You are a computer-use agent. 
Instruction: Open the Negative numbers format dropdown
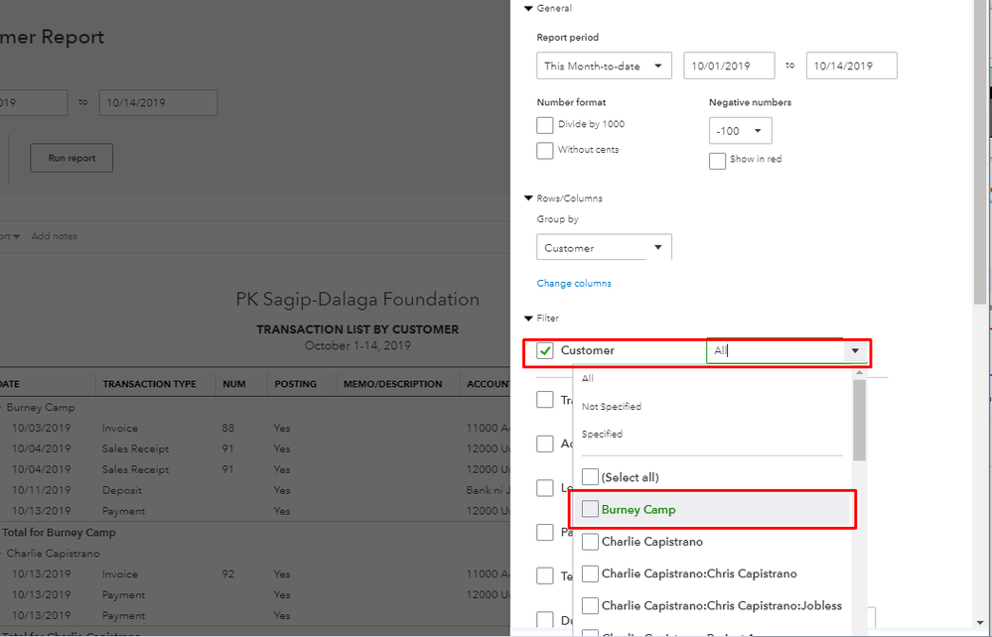coord(740,131)
